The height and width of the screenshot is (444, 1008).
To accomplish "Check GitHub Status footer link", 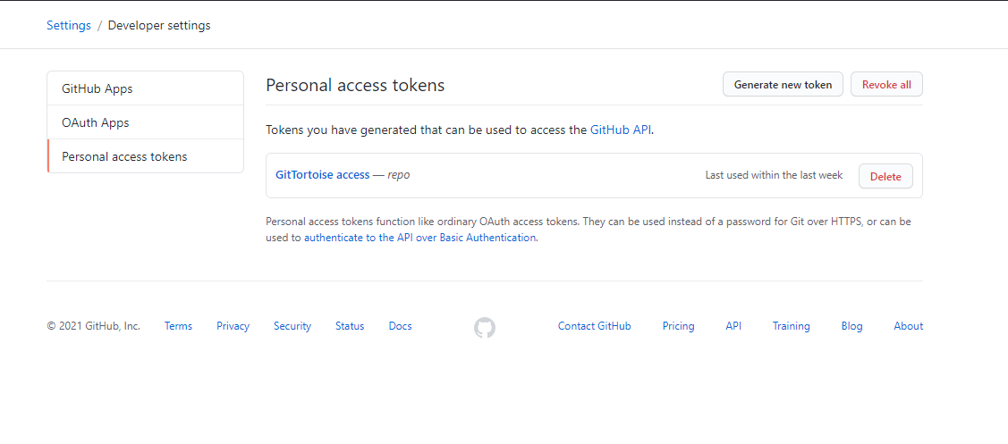I will point(350,326).
